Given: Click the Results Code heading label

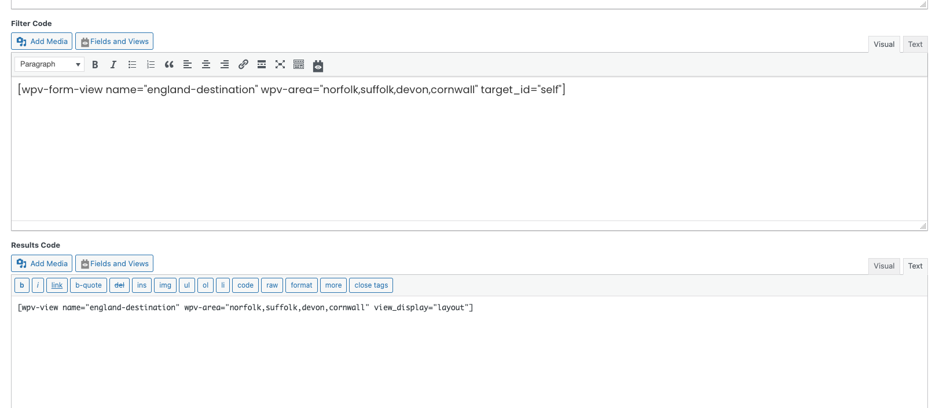Looking at the screenshot, I should coord(35,245).
